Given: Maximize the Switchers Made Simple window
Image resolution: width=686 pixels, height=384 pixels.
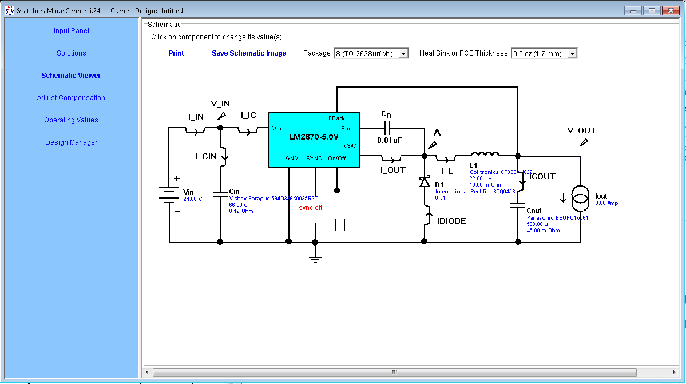Looking at the screenshot, I should tap(652, 10).
